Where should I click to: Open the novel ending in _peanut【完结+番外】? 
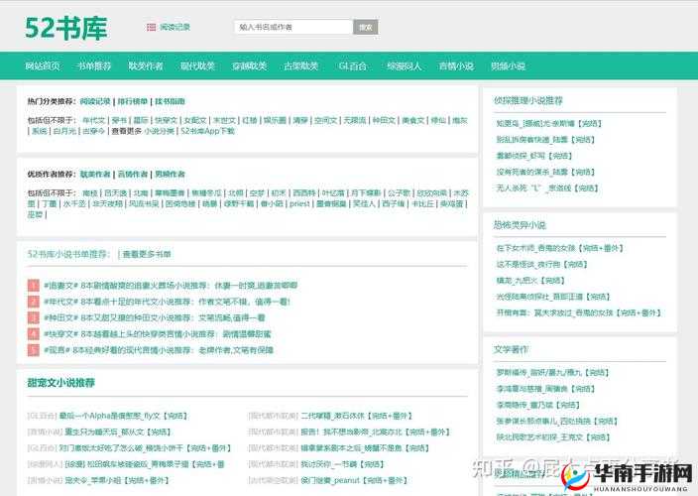click(353, 480)
